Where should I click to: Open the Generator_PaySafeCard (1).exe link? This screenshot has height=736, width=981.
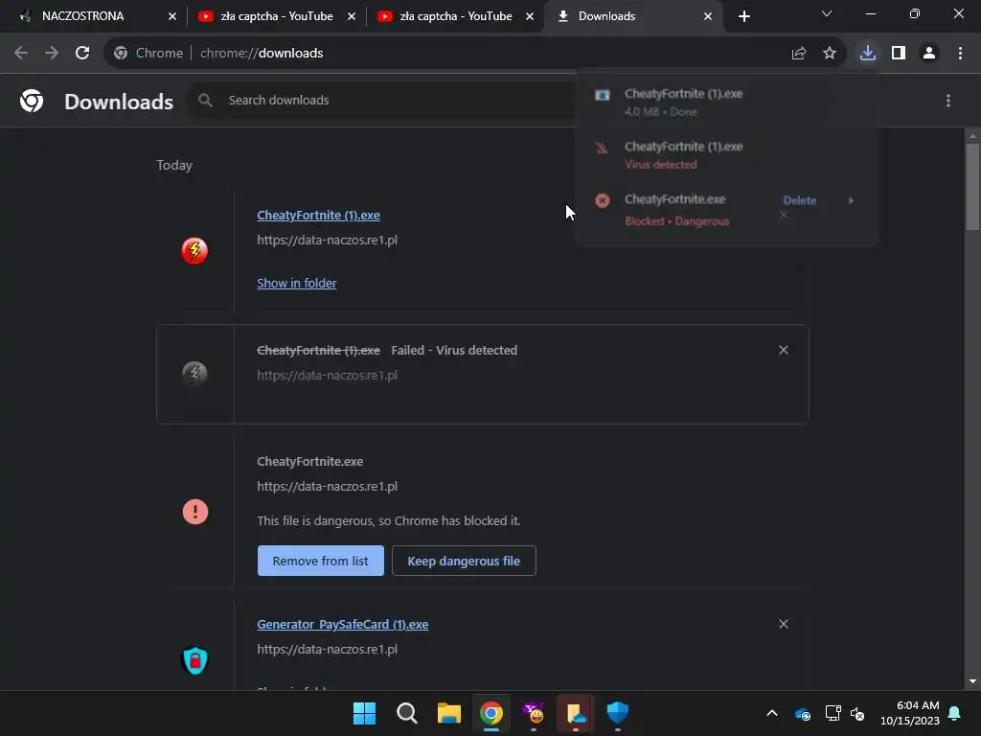click(343, 624)
